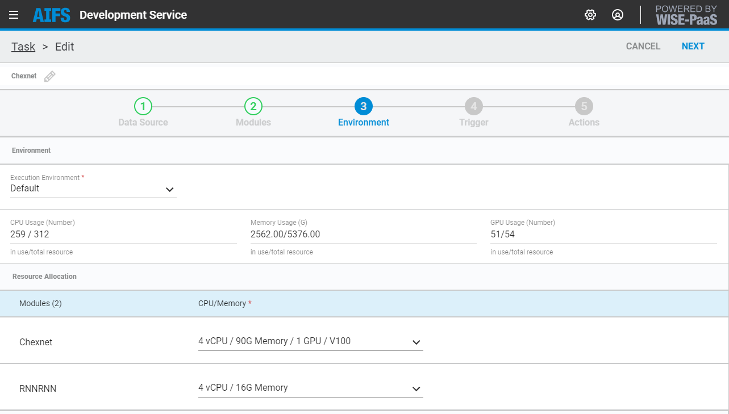Viewport: 729px width, 414px height.
Task: Open RNNRNN CPU/Memory dropdown
Action: [311, 388]
